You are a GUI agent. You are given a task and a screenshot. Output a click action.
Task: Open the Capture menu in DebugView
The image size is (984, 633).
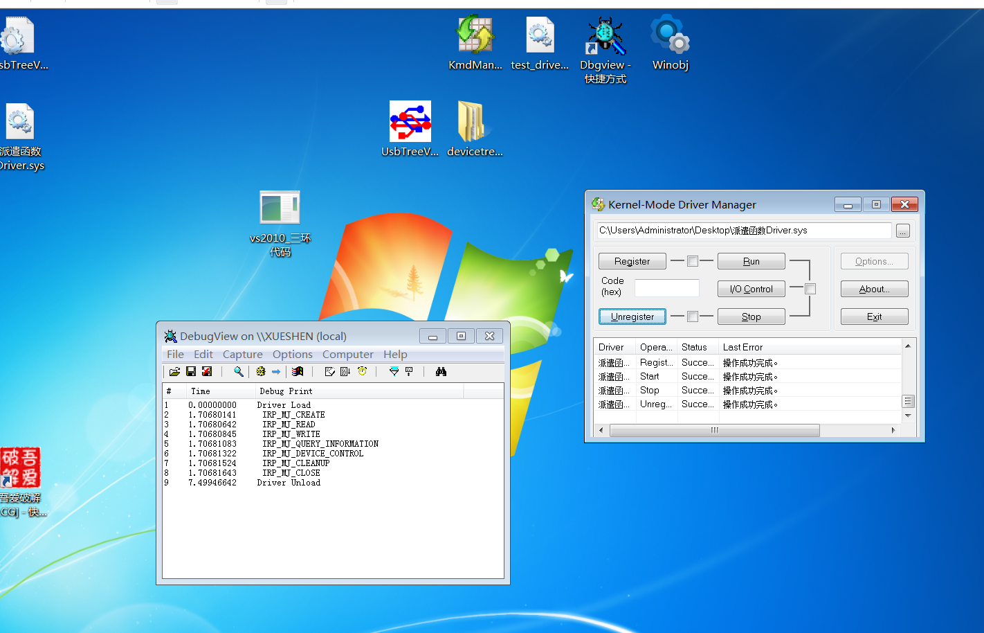[x=243, y=354]
